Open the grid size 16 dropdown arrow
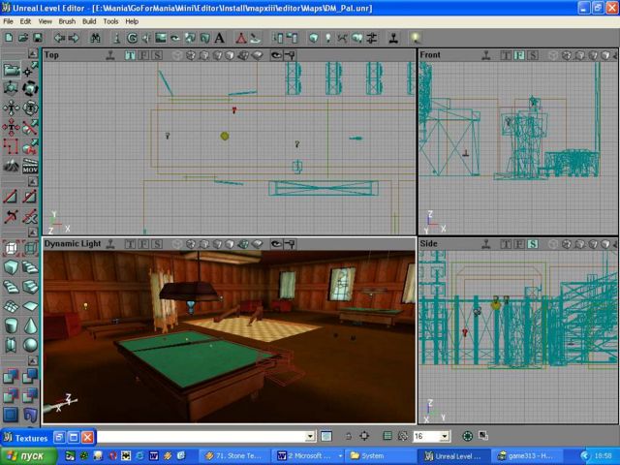620x465 pixels. (x=445, y=437)
